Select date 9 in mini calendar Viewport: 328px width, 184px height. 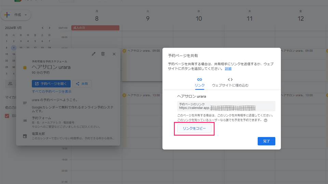click(x=14, y=48)
